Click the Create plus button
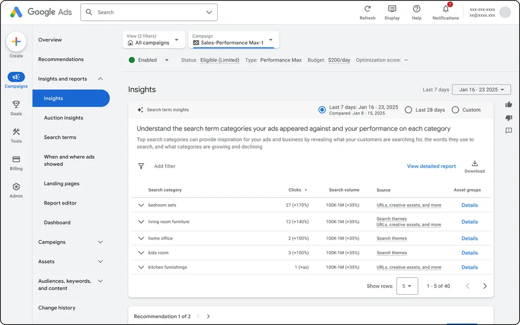 [x=16, y=42]
